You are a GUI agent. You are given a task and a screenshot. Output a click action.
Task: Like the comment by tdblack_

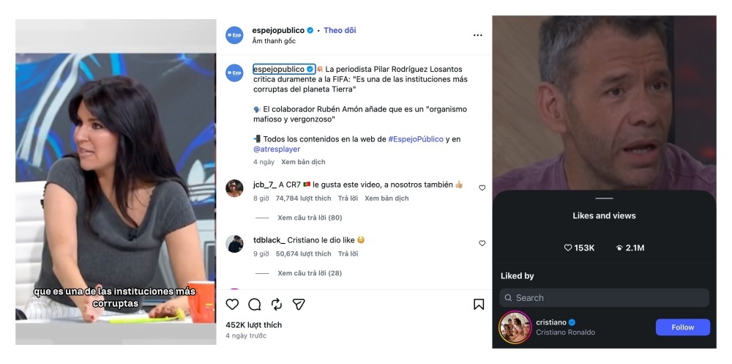(x=482, y=243)
